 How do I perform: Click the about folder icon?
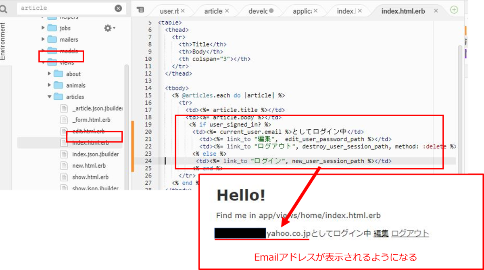pos(59,74)
